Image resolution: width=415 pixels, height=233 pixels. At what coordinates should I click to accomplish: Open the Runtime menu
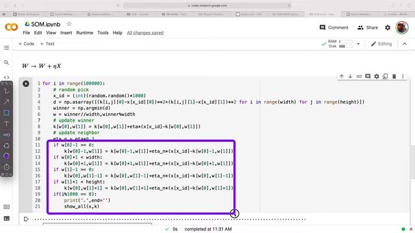85,33
